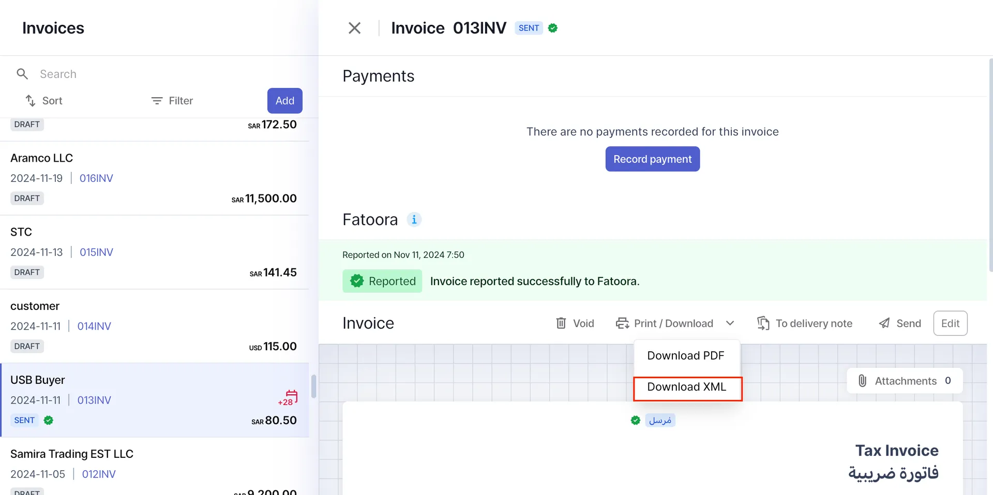The width and height of the screenshot is (993, 495).
Task: Select Download PDF from the menu
Action: [x=685, y=355]
